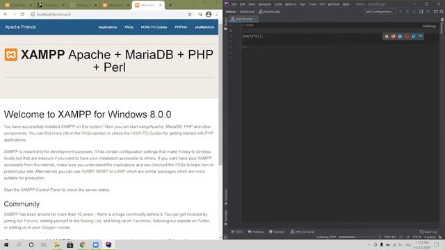Click the browser forward arrow
Image resolution: width=445 pixels, height=250 pixels.
(14, 14)
